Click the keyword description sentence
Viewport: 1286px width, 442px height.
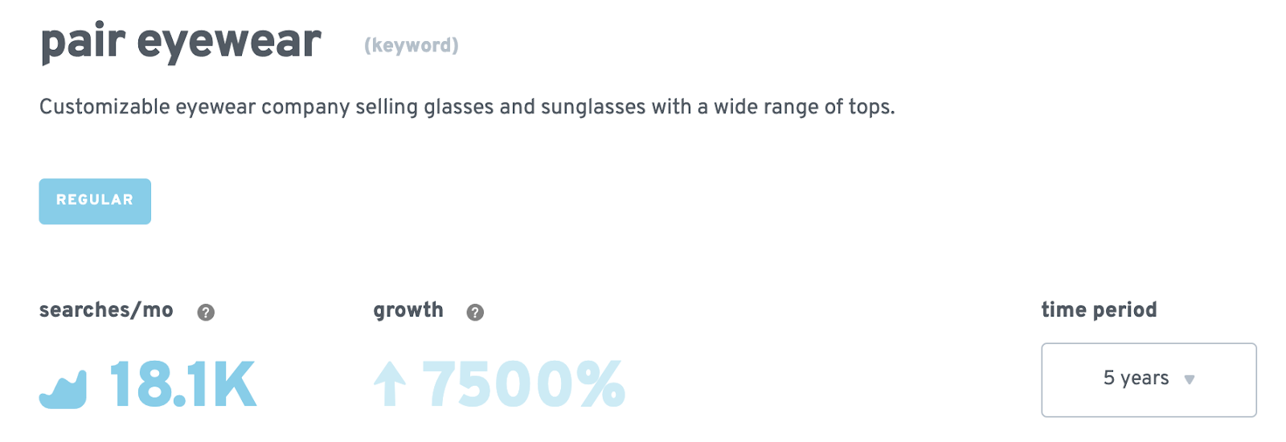click(x=466, y=107)
